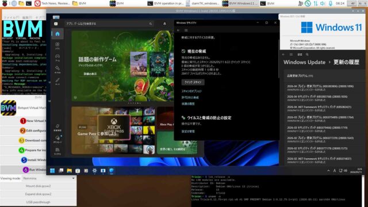Click the microphone icon in panel tray
368x207 pixels.
tap(331, 3)
